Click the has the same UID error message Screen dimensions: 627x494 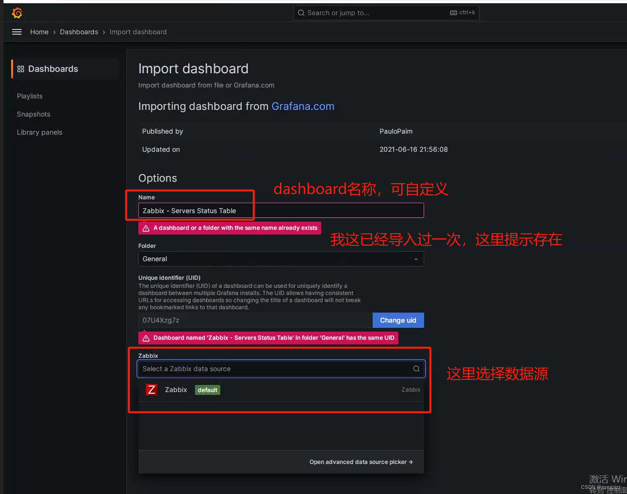[x=268, y=338]
